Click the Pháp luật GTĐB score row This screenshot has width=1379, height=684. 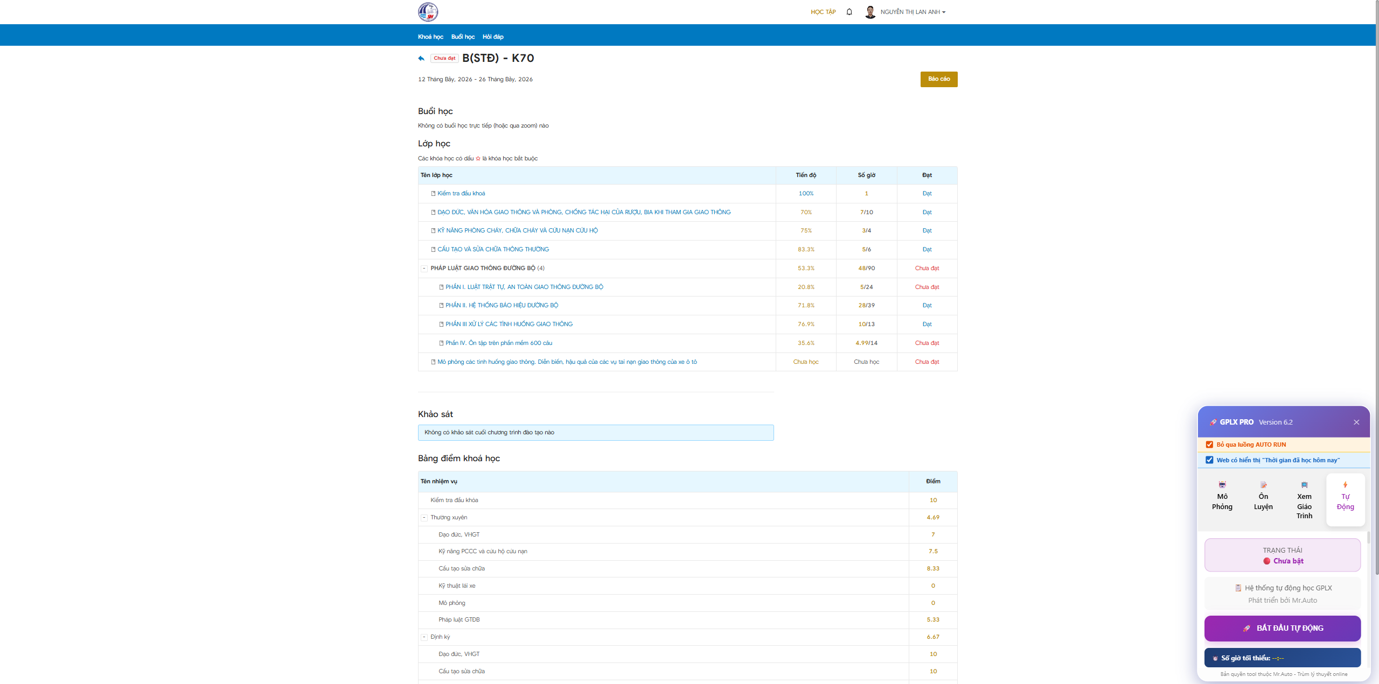point(687,619)
